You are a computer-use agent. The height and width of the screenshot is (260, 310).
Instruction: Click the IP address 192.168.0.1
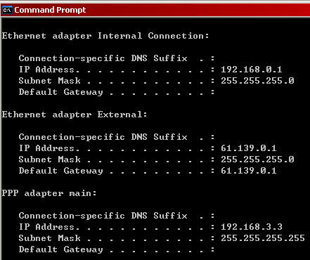click(252, 70)
